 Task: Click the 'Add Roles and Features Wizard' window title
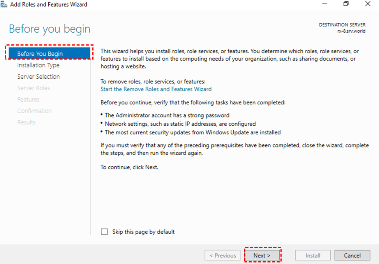point(49,4)
